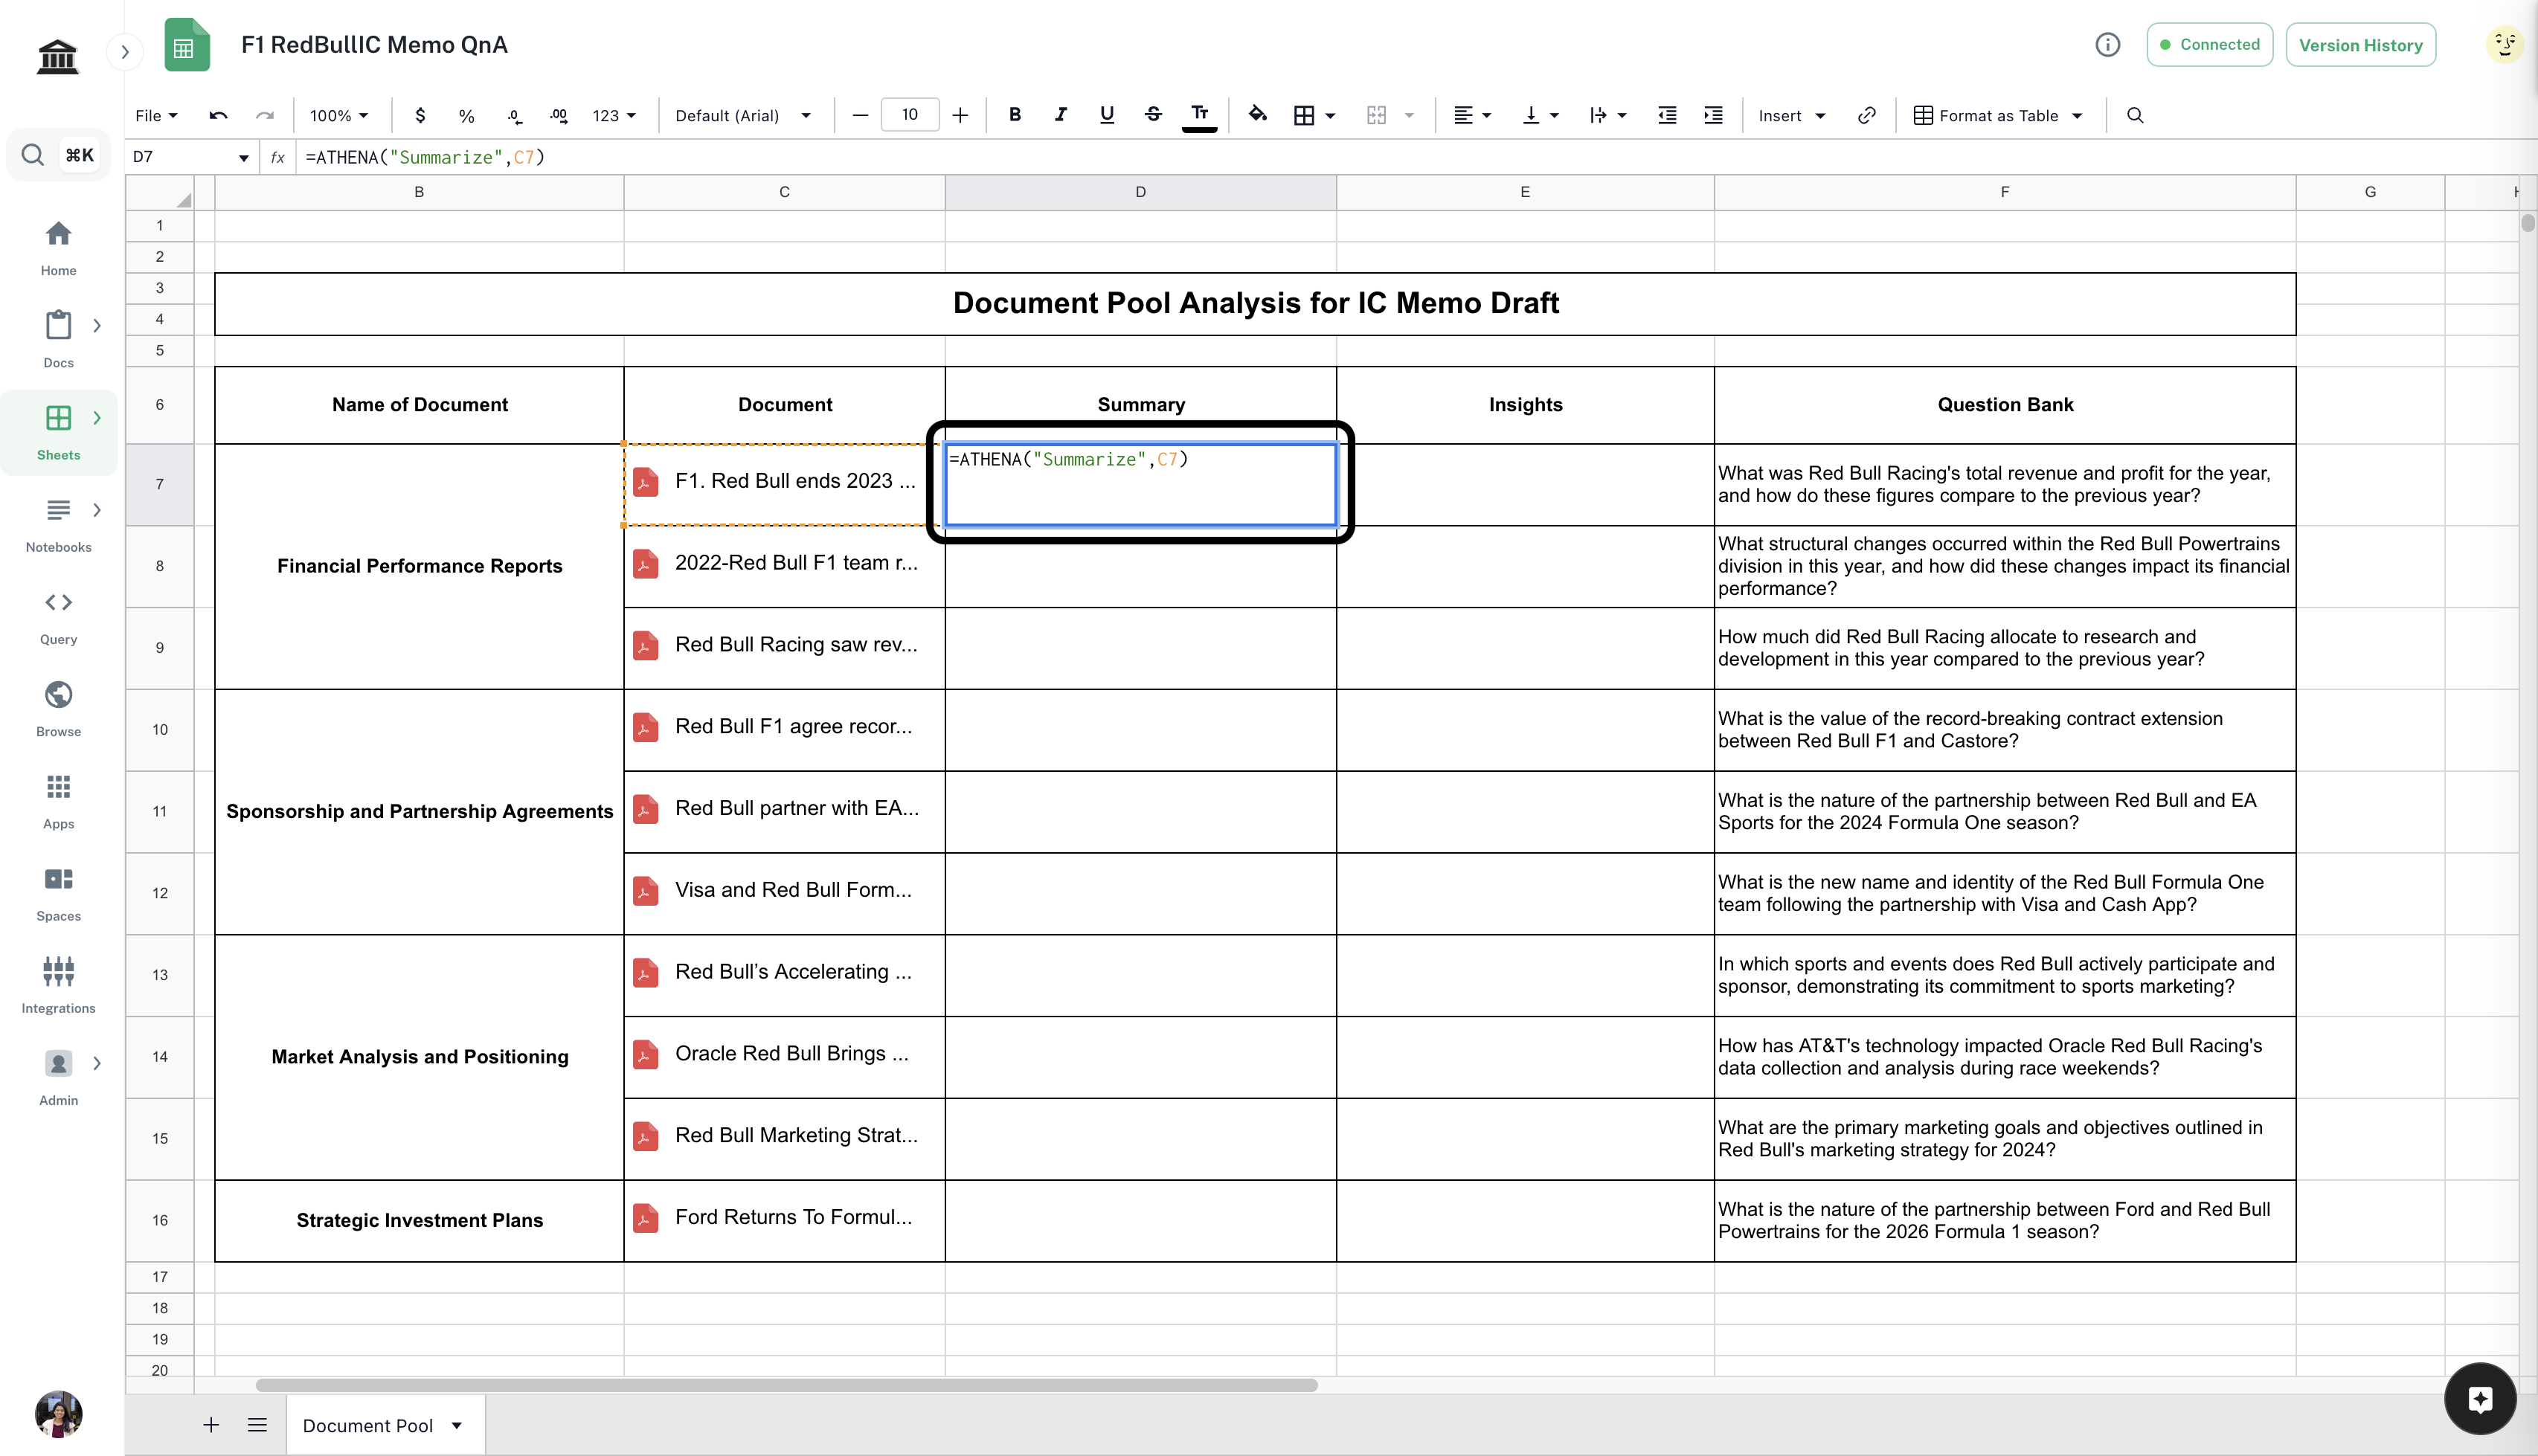Click the fill color bucket icon
2538x1456 pixels.
(x=1257, y=115)
